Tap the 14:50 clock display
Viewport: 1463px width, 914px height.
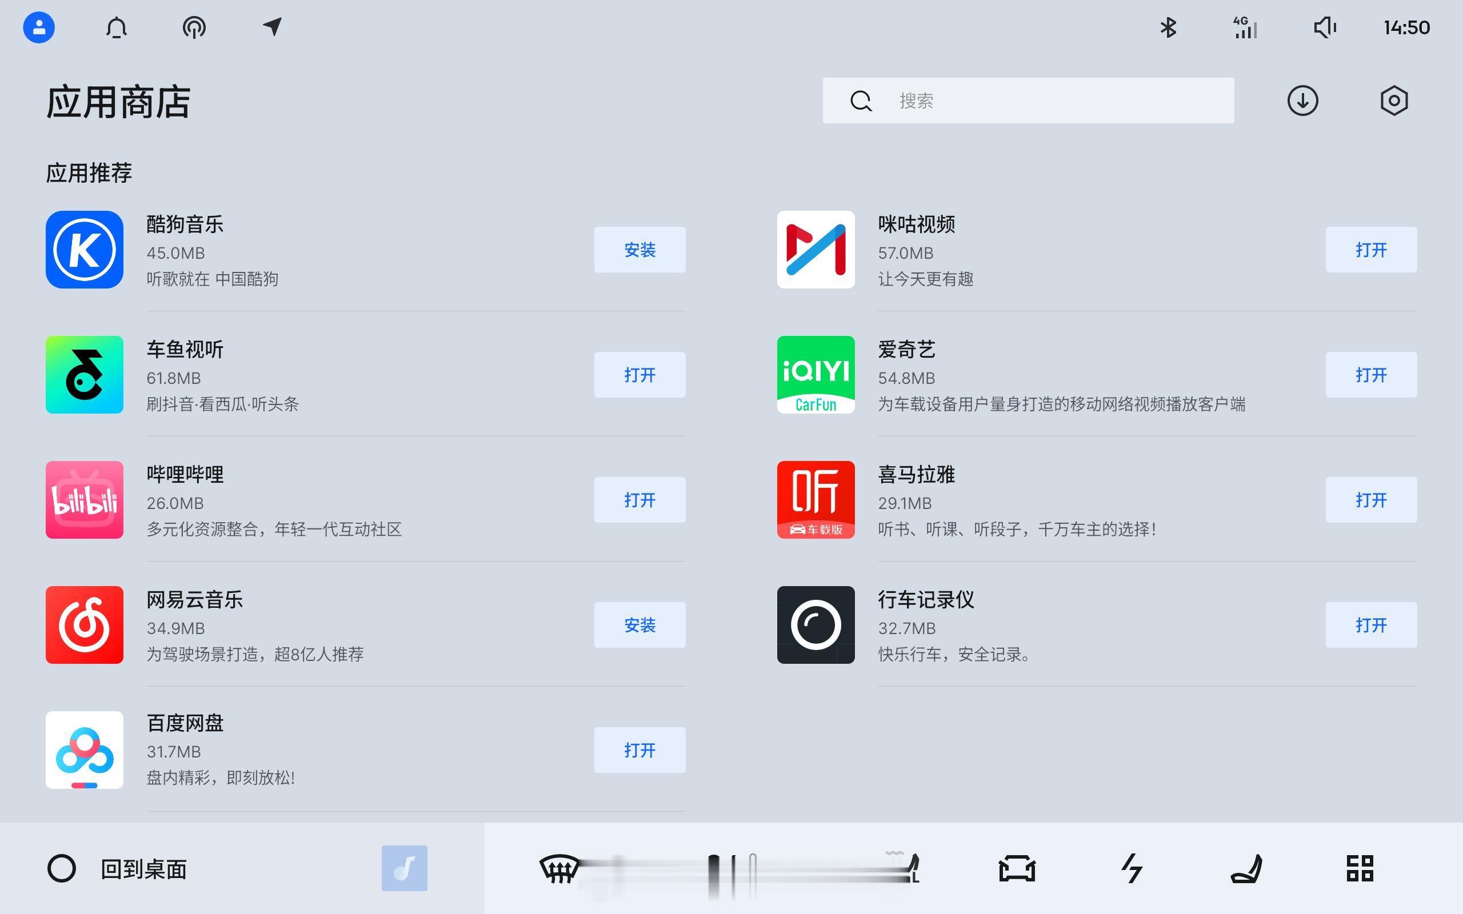tap(1406, 27)
